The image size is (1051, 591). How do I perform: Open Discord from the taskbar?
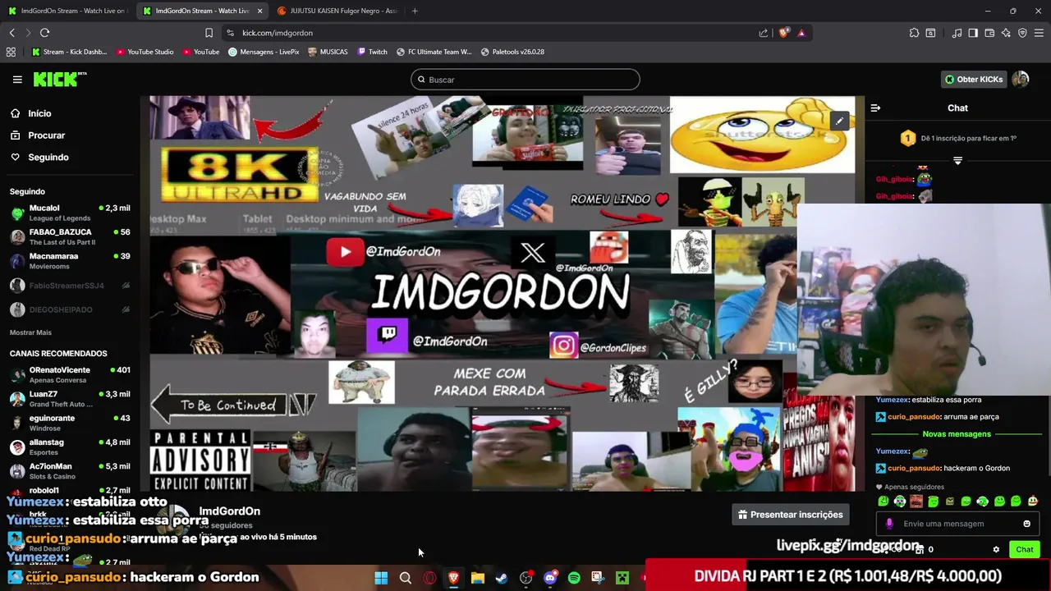point(550,578)
